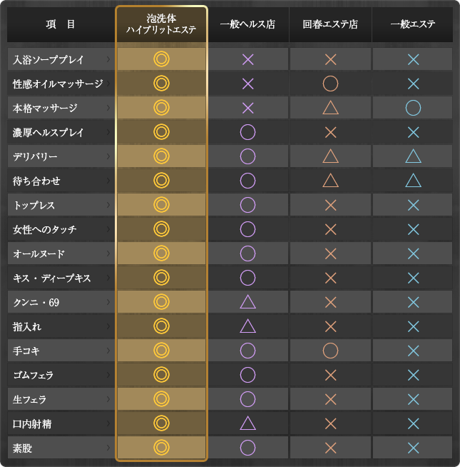Expand the chevron beside 本格マッサージ
Screen dimensions: 460x467
[x=108, y=108]
